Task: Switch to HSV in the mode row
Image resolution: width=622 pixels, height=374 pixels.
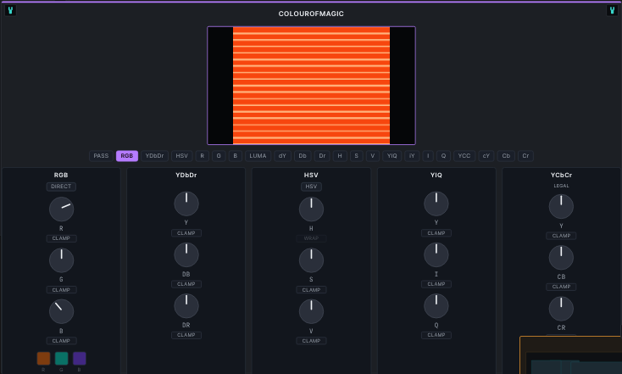Action: tap(181, 156)
